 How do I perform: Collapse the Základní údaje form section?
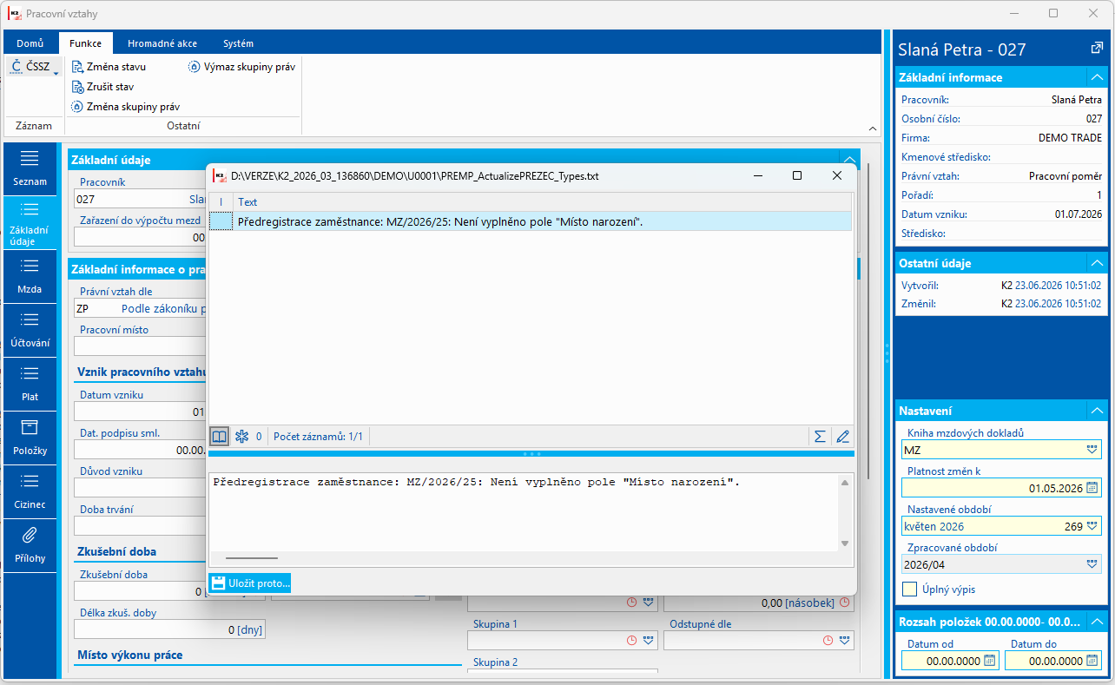[848, 160]
